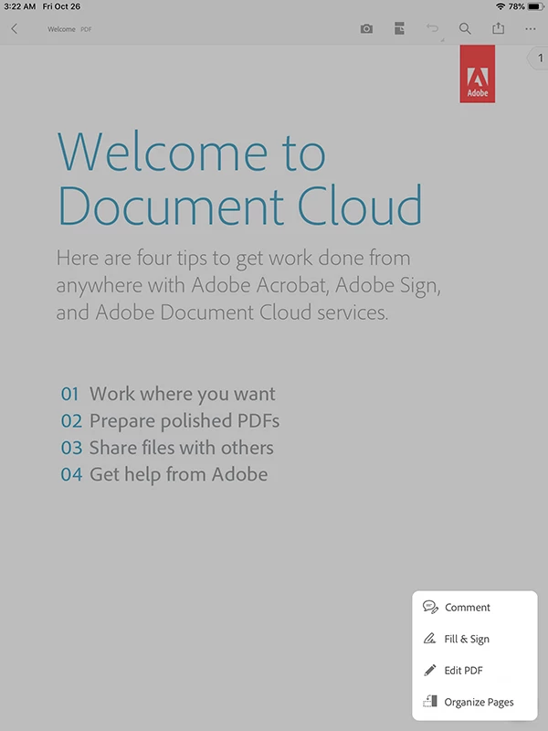Select Comment from the popup menu
The height and width of the screenshot is (731, 548).
click(474, 607)
